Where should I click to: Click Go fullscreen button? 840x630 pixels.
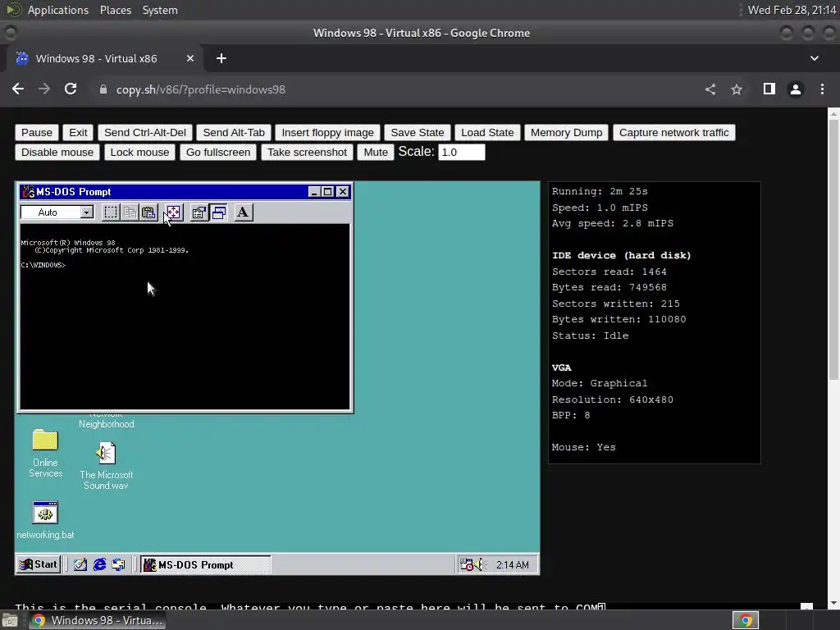pyautogui.click(x=218, y=152)
